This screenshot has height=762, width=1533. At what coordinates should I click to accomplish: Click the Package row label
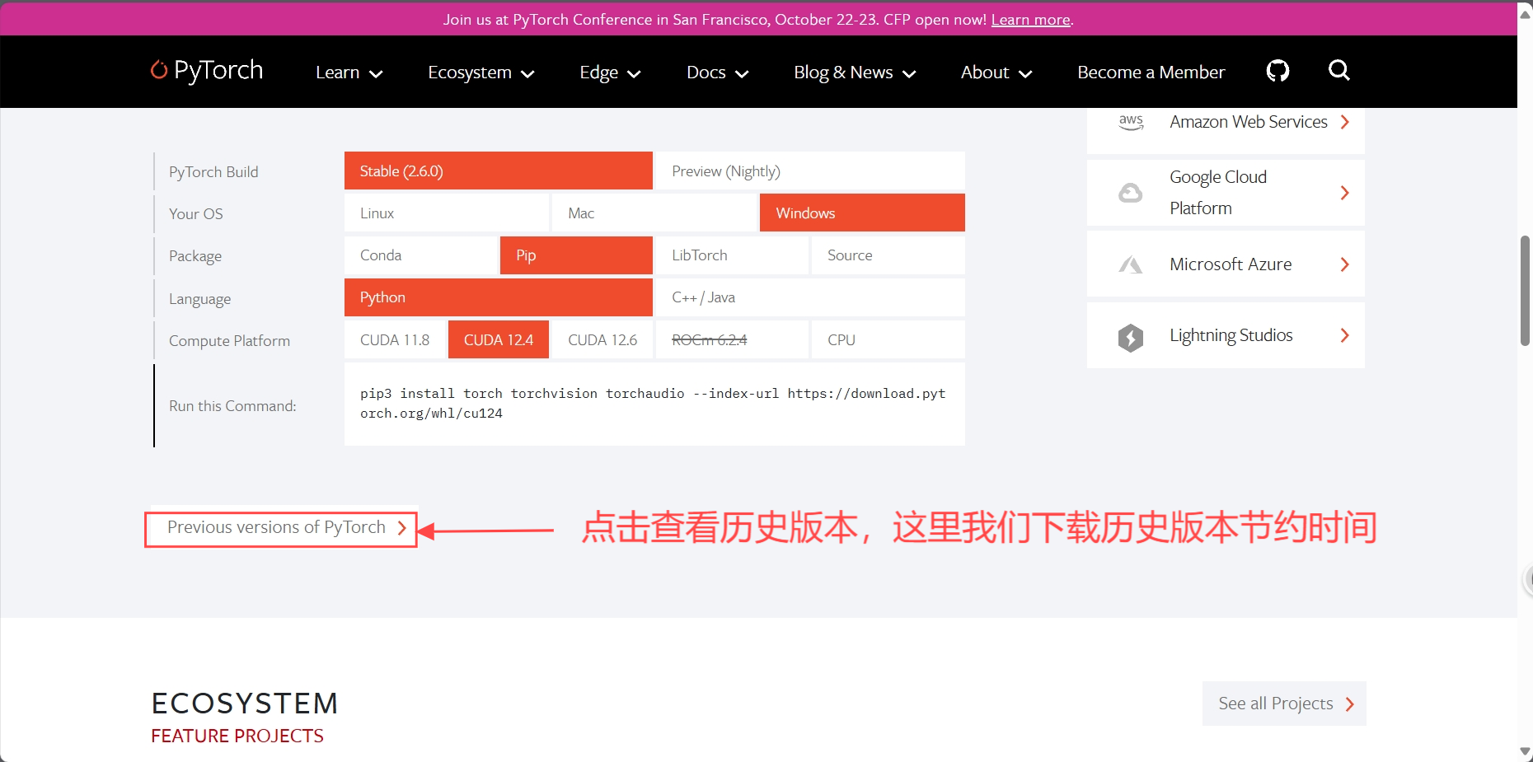(x=195, y=256)
